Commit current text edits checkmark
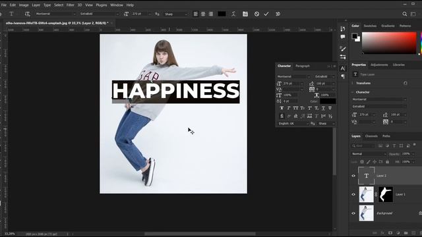 coord(266,14)
